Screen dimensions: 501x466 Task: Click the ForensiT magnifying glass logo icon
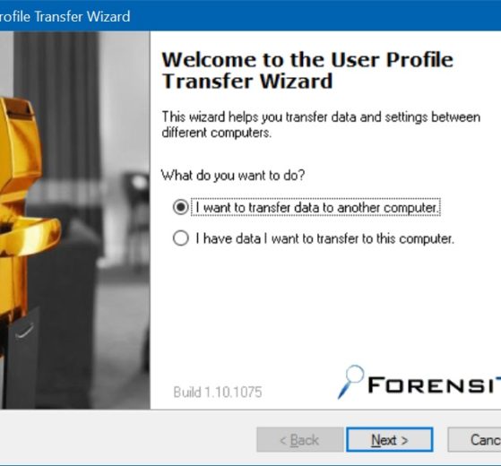350,382
